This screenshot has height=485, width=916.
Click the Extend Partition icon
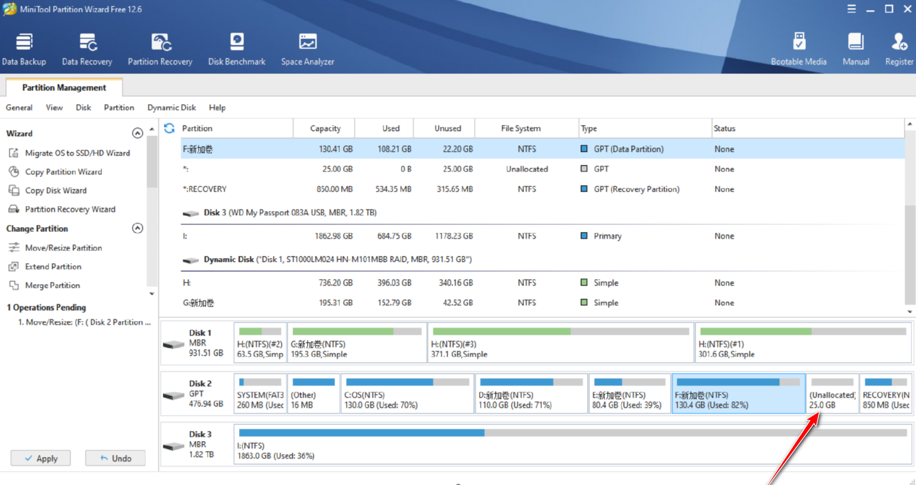[x=14, y=266]
